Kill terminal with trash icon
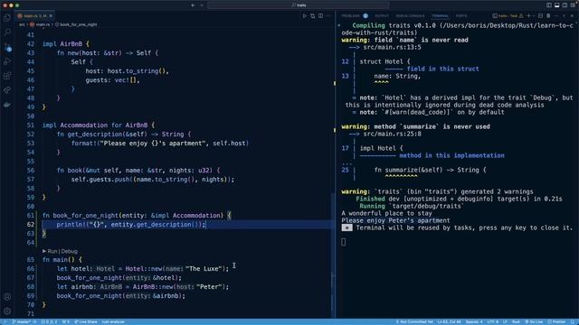This screenshot has width=579, height=325. pyautogui.click(x=548, y=16)
